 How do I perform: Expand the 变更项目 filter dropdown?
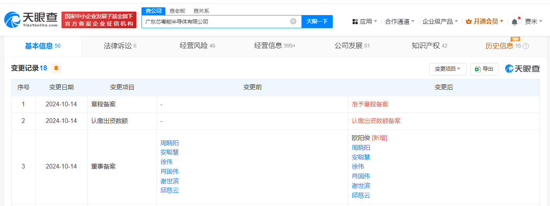coord(448,69)
